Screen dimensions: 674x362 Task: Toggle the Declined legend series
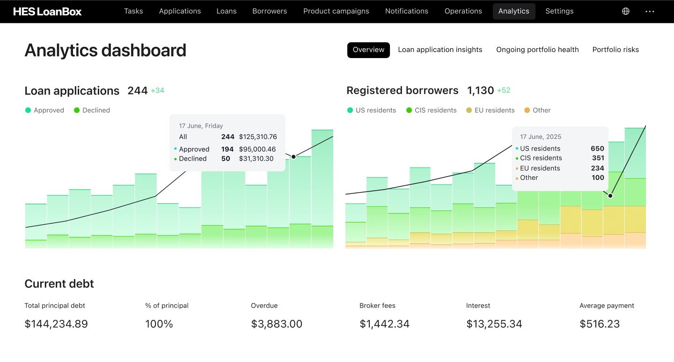click(x=92, y=110)
